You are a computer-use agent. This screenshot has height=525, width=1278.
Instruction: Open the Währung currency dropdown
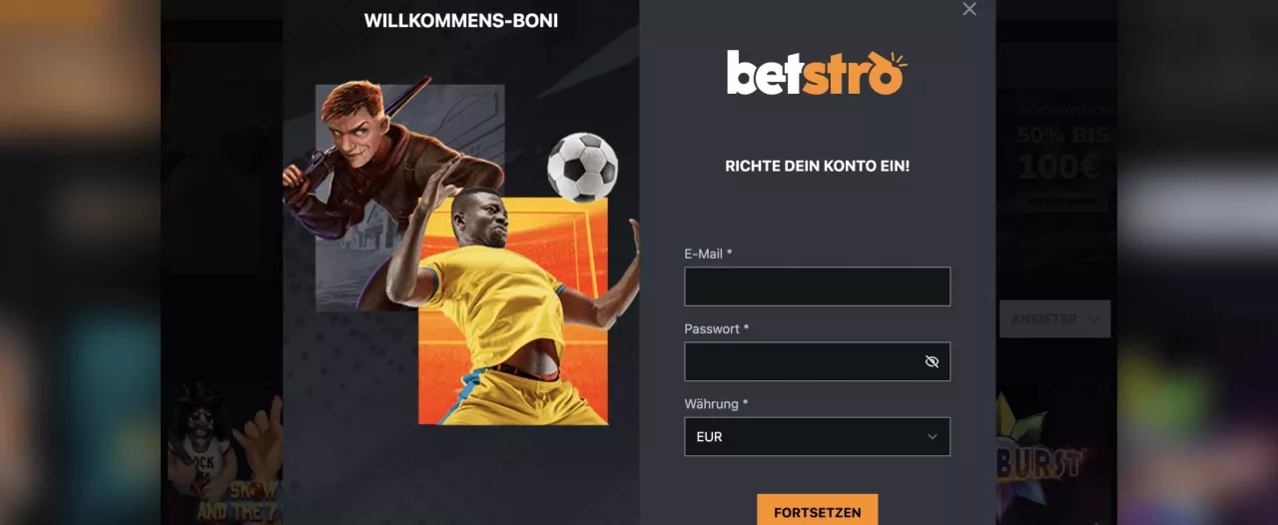[x=817, y=437]
